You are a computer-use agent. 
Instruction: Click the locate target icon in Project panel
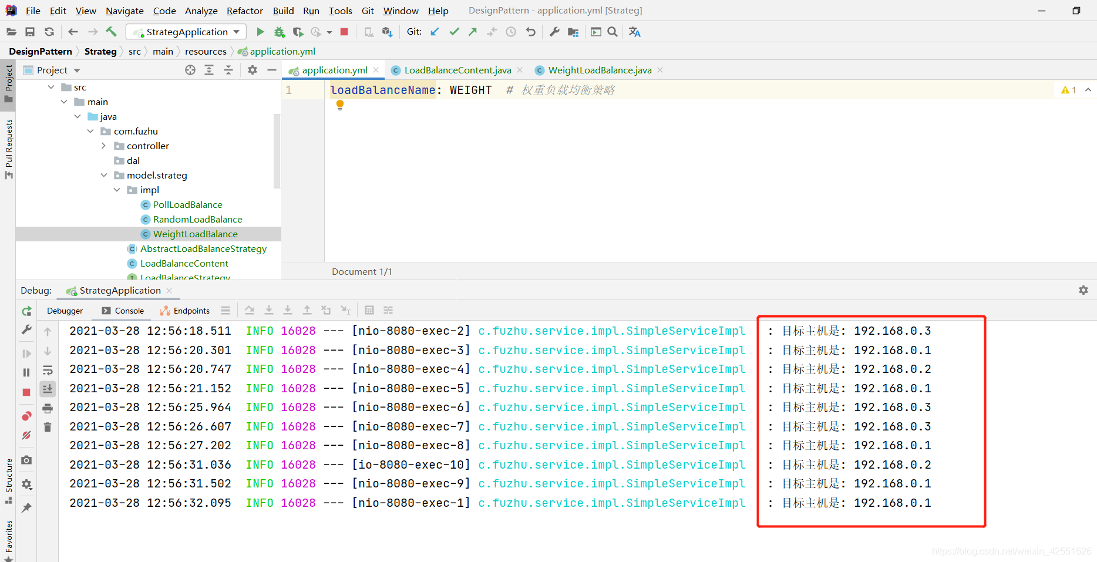tap(190, 70)
